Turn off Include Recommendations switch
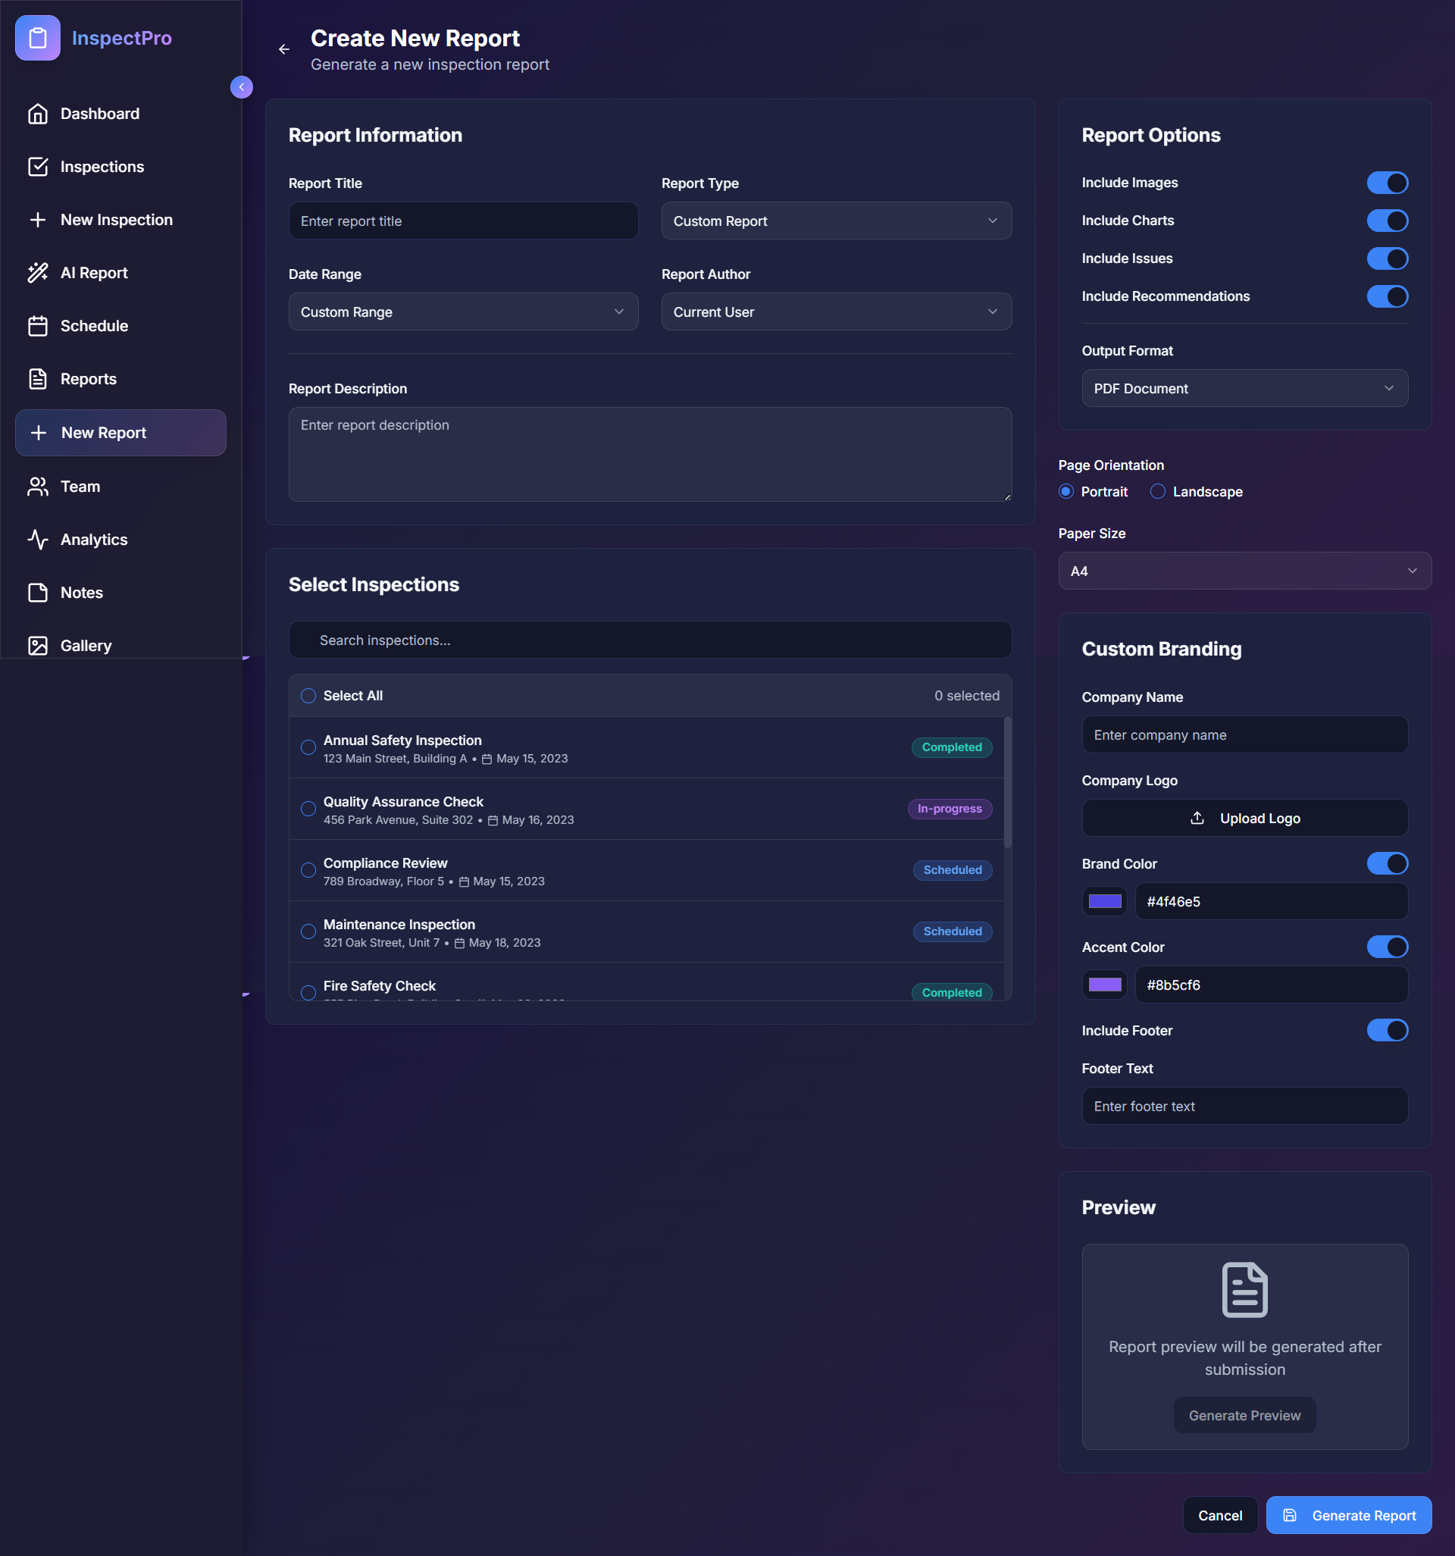The image size is (1455, 1556). coord(1387,296)
